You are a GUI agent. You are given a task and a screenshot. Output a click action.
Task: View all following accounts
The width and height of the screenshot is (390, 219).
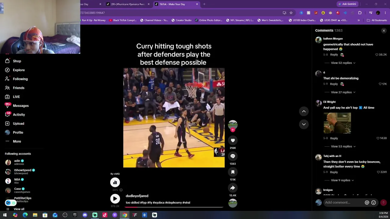[x=19, y=209]
